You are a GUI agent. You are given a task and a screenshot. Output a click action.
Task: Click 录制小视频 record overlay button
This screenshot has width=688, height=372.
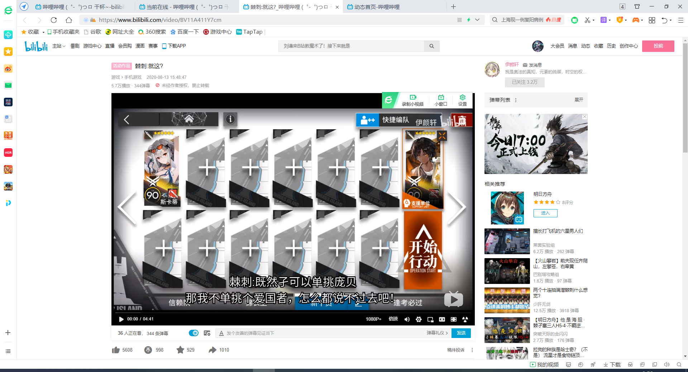412,100
